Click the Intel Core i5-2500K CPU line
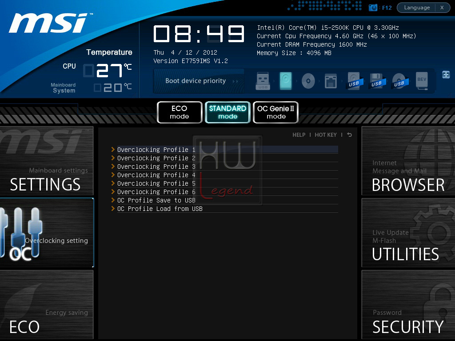 pyautogui.click(x=328, y=28)
